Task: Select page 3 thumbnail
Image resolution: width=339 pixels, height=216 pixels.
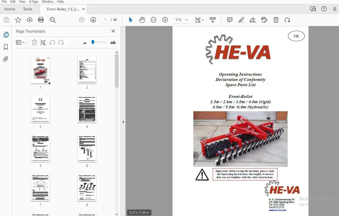Action: click(40, 109)
